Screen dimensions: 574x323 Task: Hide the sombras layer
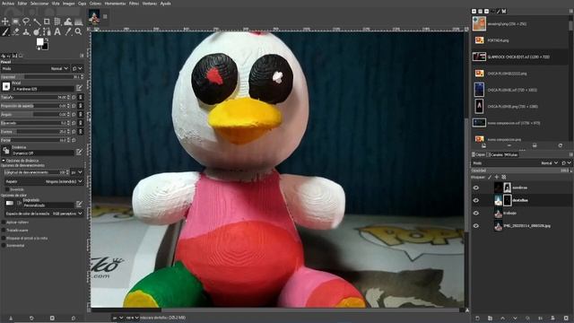click(x=476, y=188)
